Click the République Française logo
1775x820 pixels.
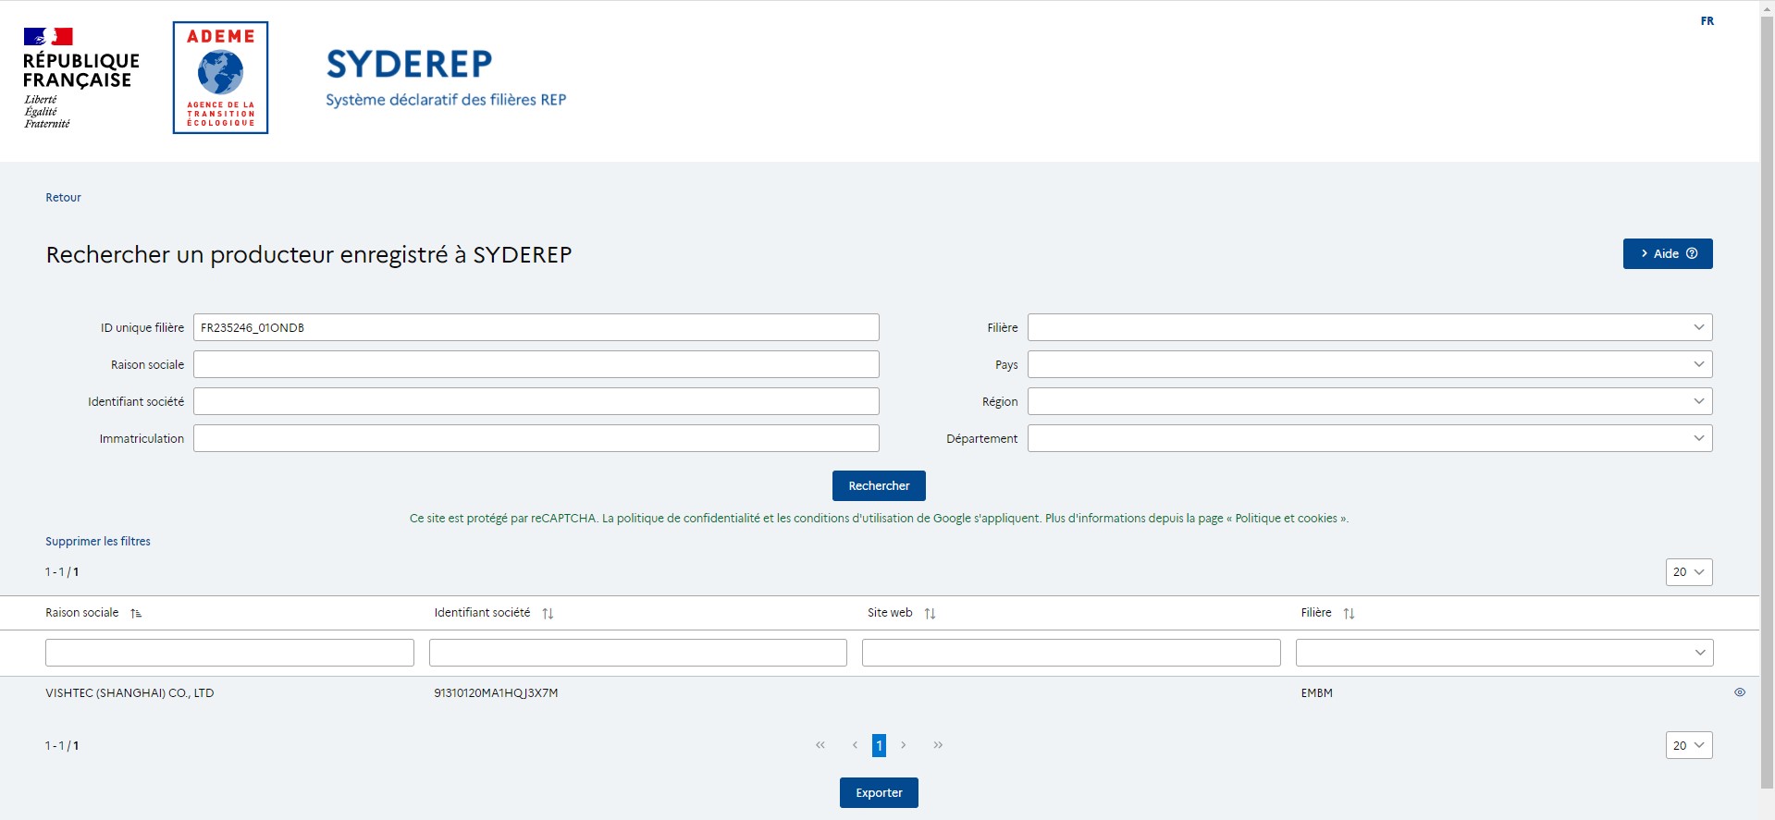pyautogui.click(x=80, y=78)
